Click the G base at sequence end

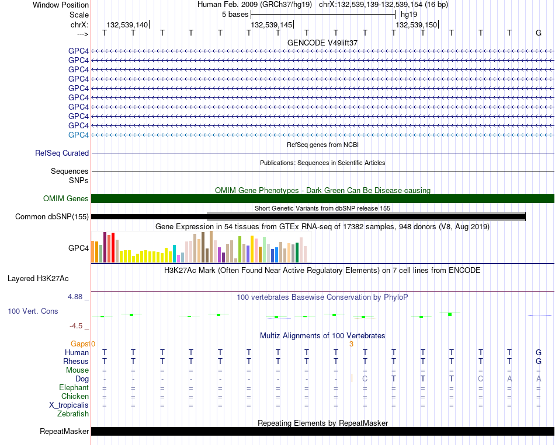539,33
